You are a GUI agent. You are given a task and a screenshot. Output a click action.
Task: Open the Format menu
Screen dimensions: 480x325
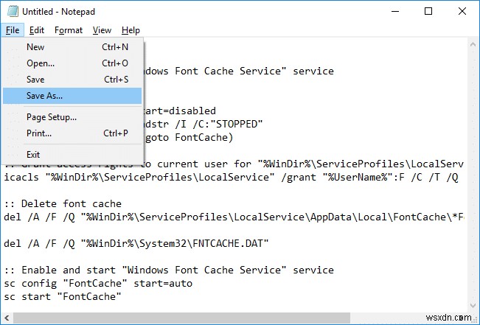tap(69, 30)
